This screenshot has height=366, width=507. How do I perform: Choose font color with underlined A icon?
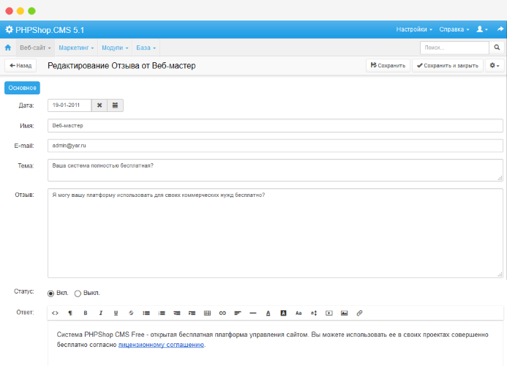click(268, 313)
